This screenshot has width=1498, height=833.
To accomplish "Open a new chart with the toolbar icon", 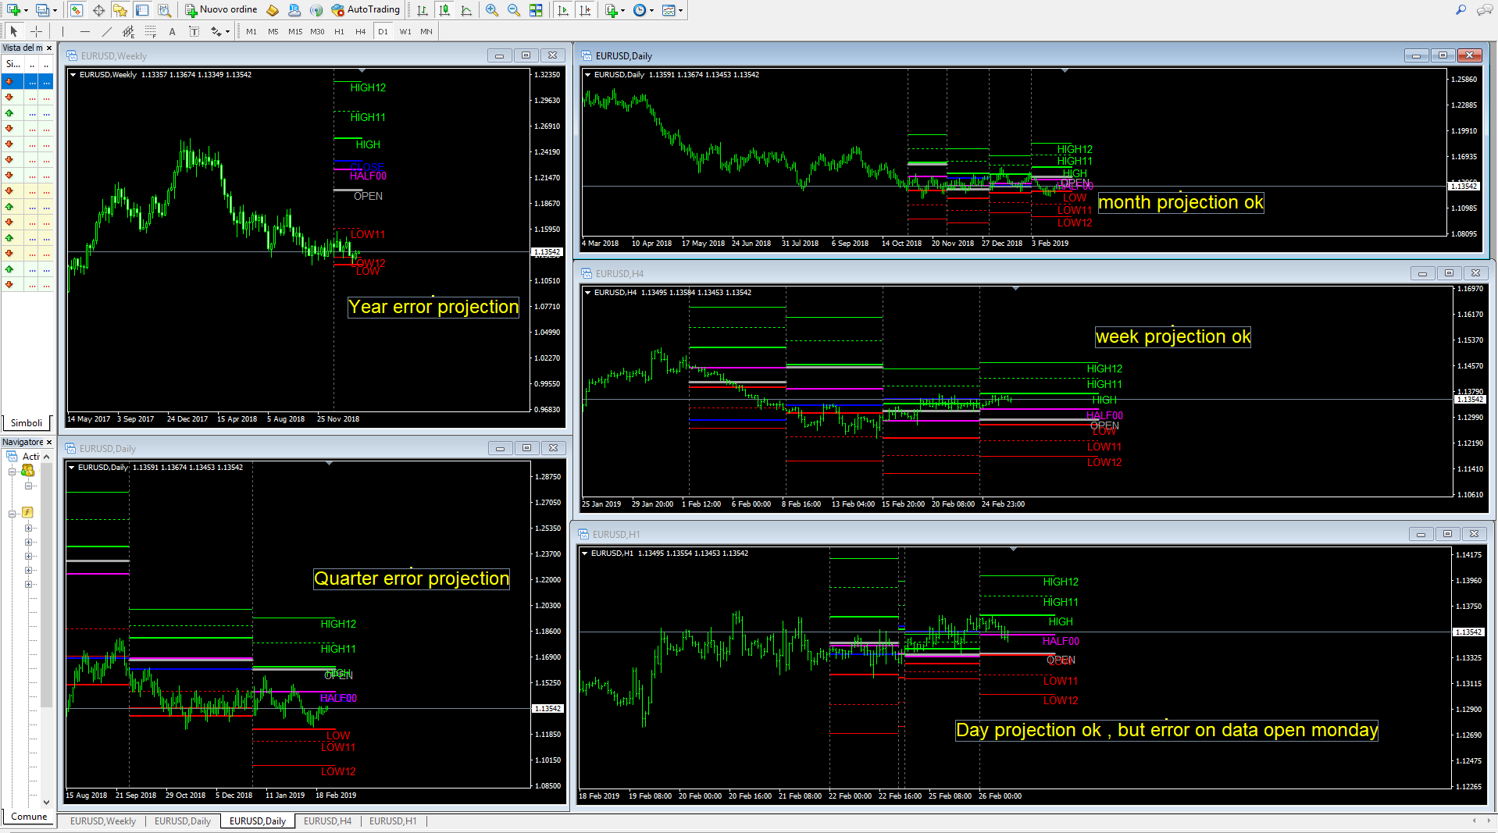I will tap(13, 10).
